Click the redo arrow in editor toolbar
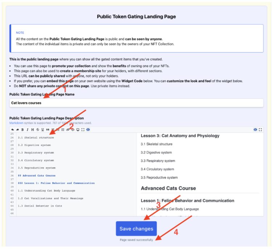Screen dimensions: 272x249 (x=17, y=130)
